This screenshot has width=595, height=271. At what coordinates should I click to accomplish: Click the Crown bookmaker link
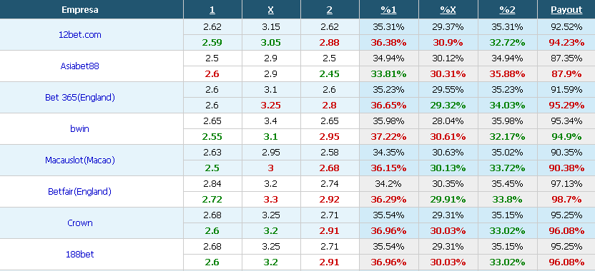tap(79, 223)
